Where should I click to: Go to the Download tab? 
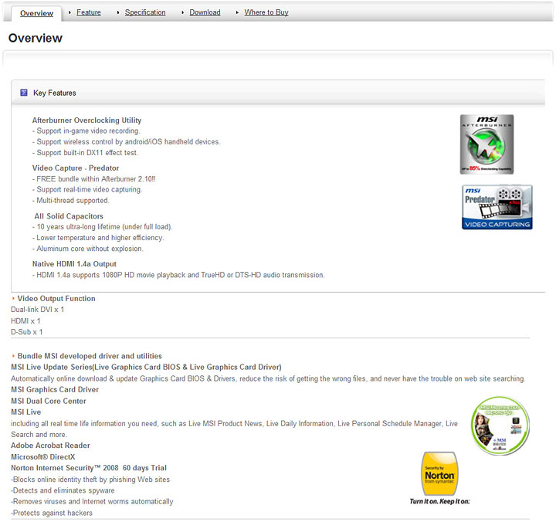coord(205,12)
